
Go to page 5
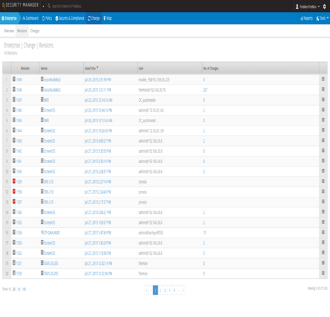(x=174, y=290)
